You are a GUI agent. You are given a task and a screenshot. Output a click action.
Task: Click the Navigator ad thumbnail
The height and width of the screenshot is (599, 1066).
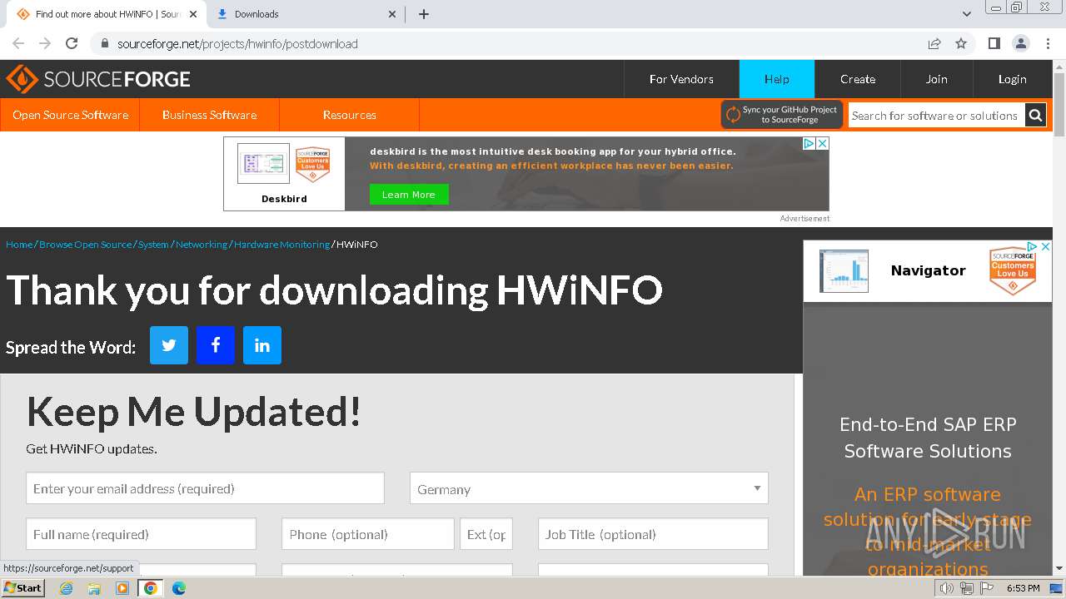pos(844,271)
